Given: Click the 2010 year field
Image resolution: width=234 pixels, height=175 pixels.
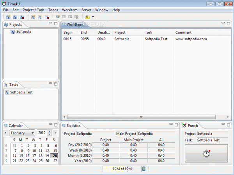Looking at the screenshot, I should click(x=42, y=133).
